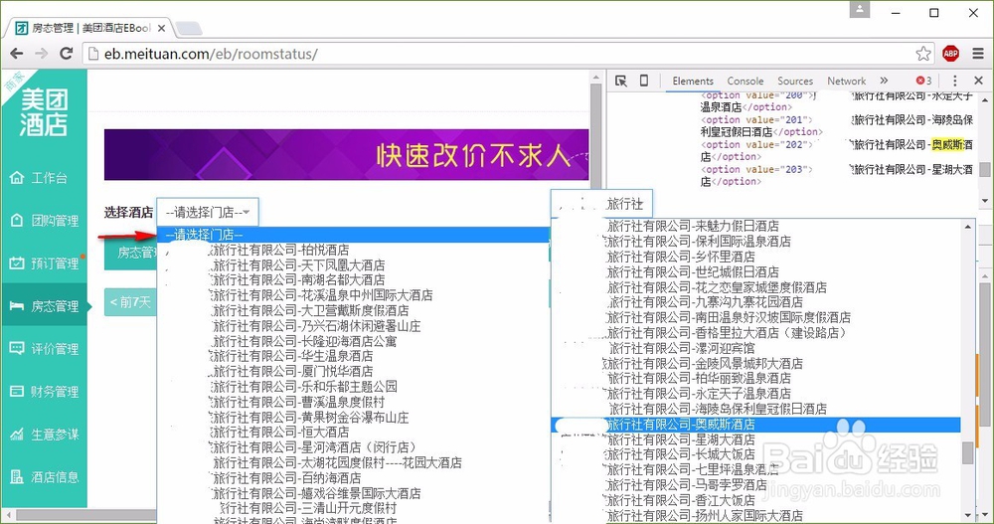The height and width of the screenshot is (524, 994).
Task: Toggle the DevTools device toolbar icon
Action: point(643,81)
